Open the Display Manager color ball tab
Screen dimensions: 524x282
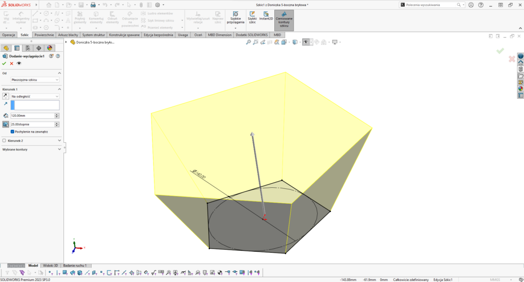point(50,48)
